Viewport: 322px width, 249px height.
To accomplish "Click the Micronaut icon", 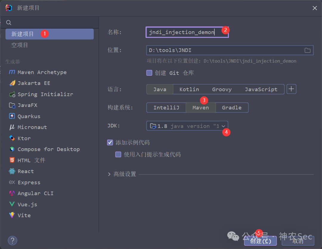I will tap(12, 127).
